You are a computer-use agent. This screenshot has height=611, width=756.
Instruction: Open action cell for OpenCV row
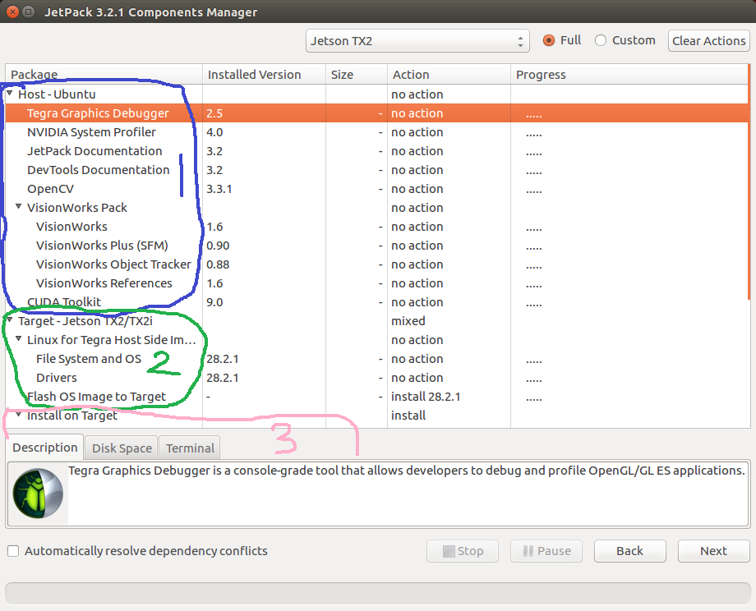[x=449, y=189]
